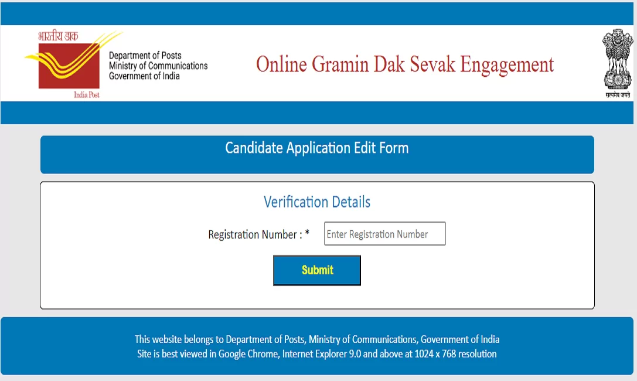
Task: Click the blue strip below the logo header
Action: (x=317, y=113)
